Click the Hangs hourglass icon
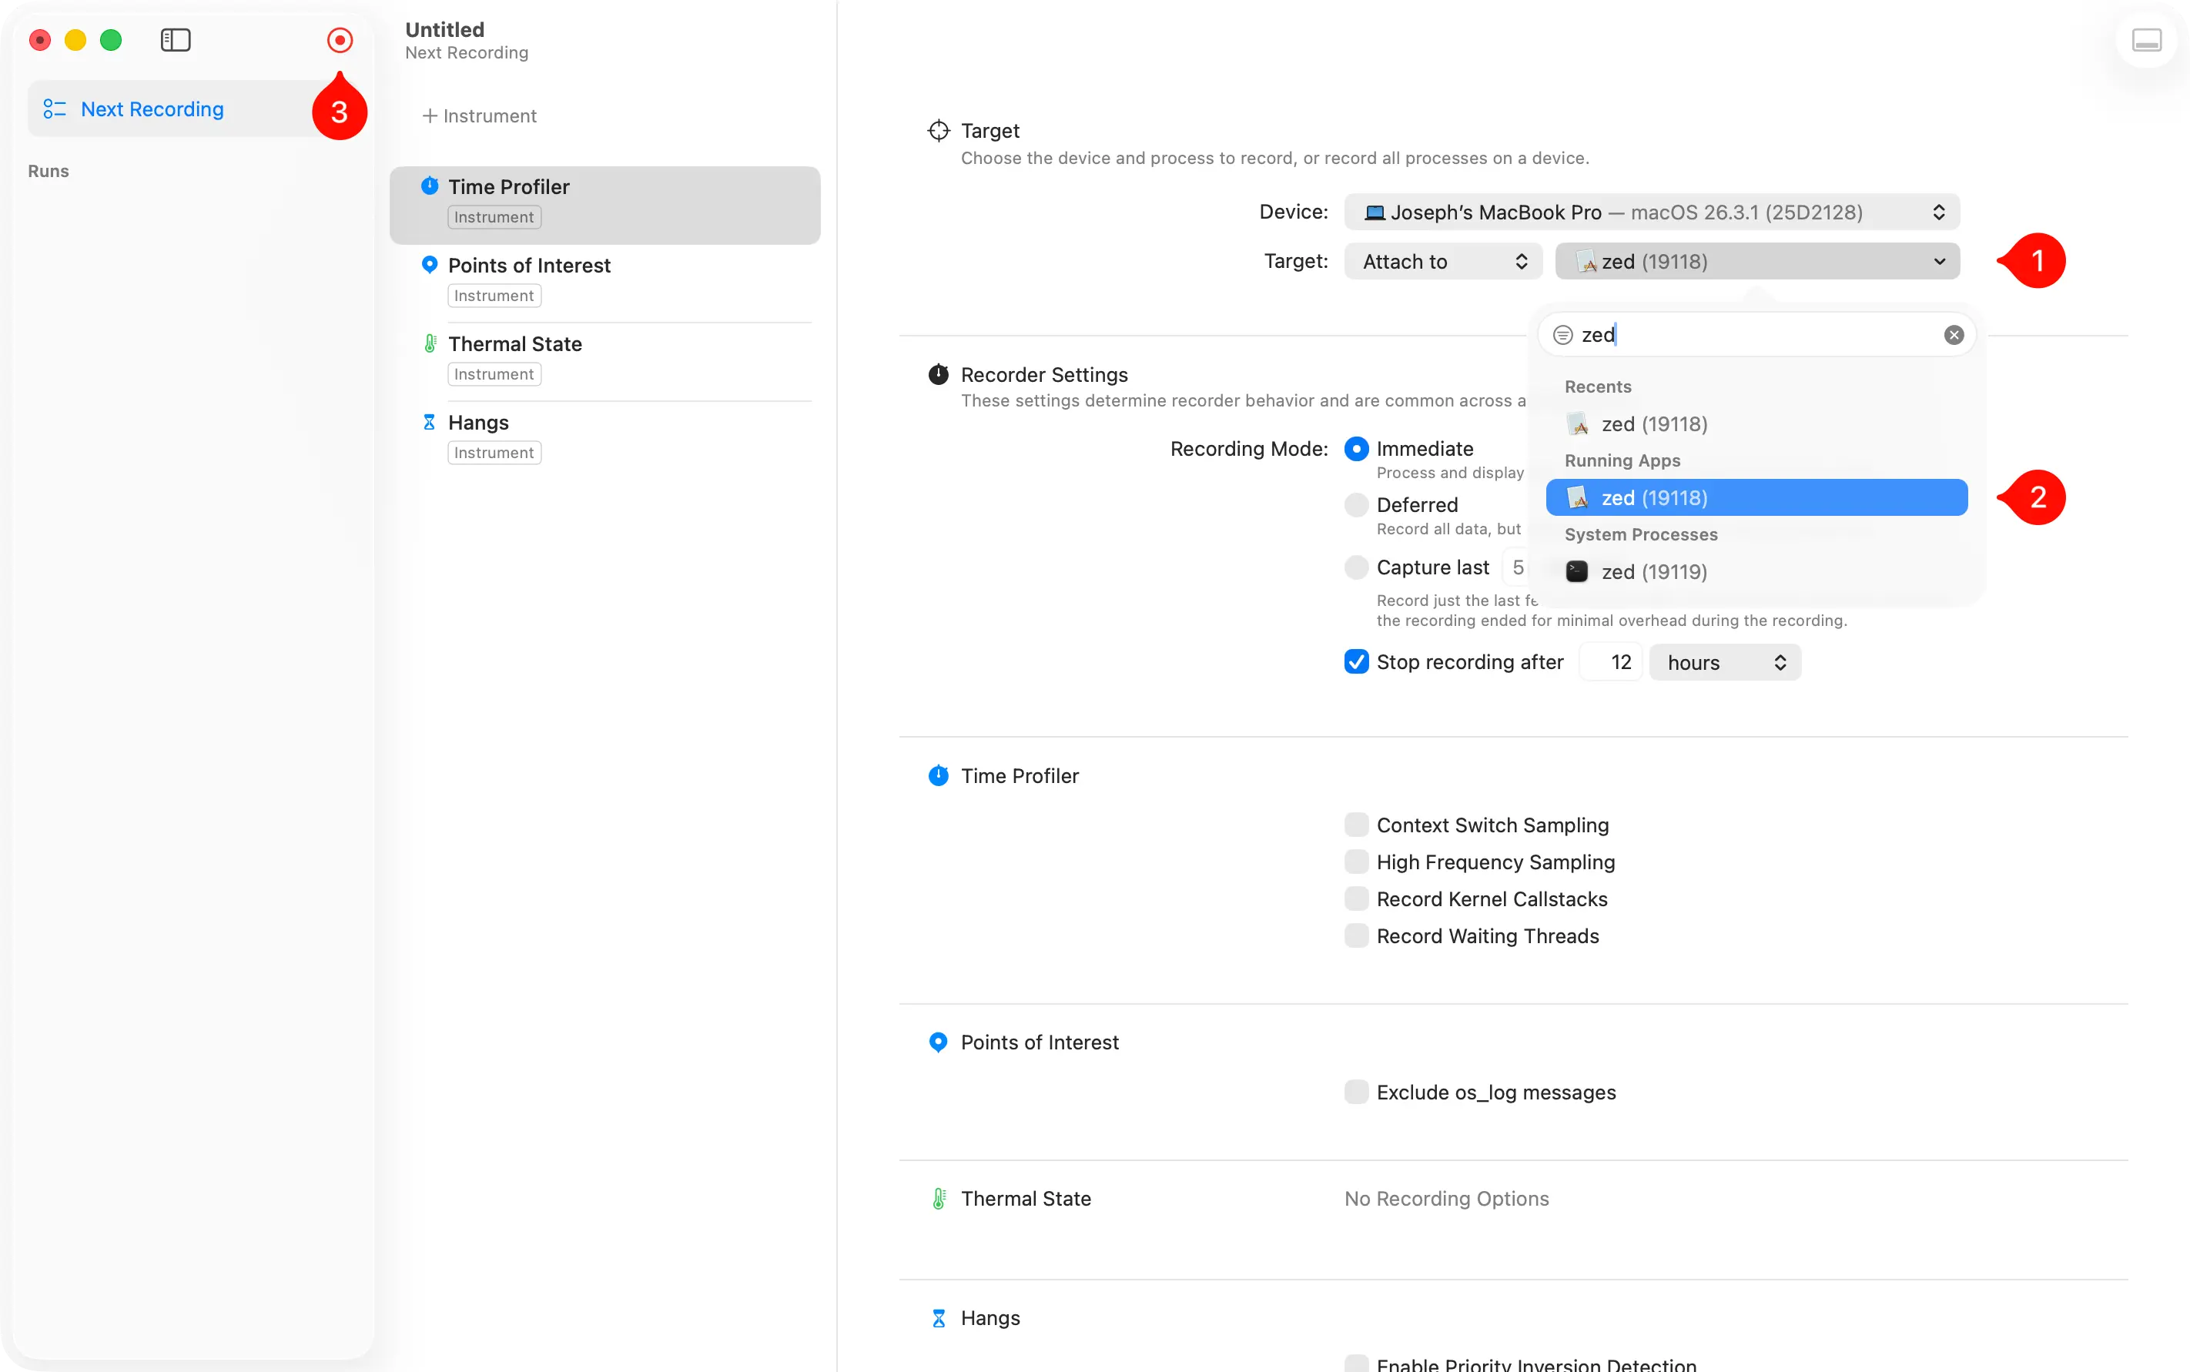 [x=429, y=421]
